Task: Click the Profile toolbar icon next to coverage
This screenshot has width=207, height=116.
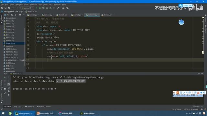Action: [47, 8]
